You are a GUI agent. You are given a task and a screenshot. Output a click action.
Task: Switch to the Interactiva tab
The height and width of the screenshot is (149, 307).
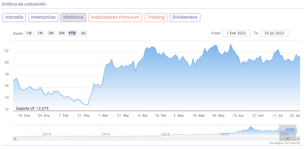click(43, 17)
